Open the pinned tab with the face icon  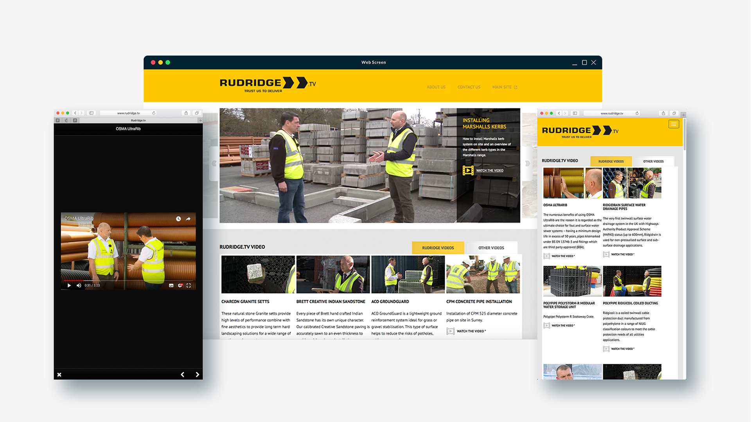point(66,120)
